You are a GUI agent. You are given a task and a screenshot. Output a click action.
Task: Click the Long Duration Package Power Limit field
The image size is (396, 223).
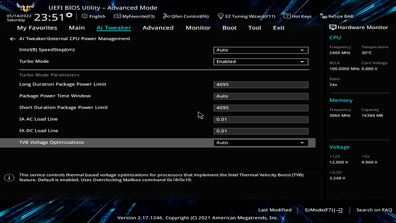tap(261, 84)
